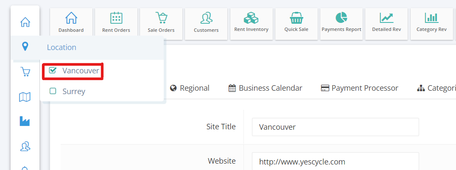Open the Payment Processor tab
The image size is (456, 170).
359,88
